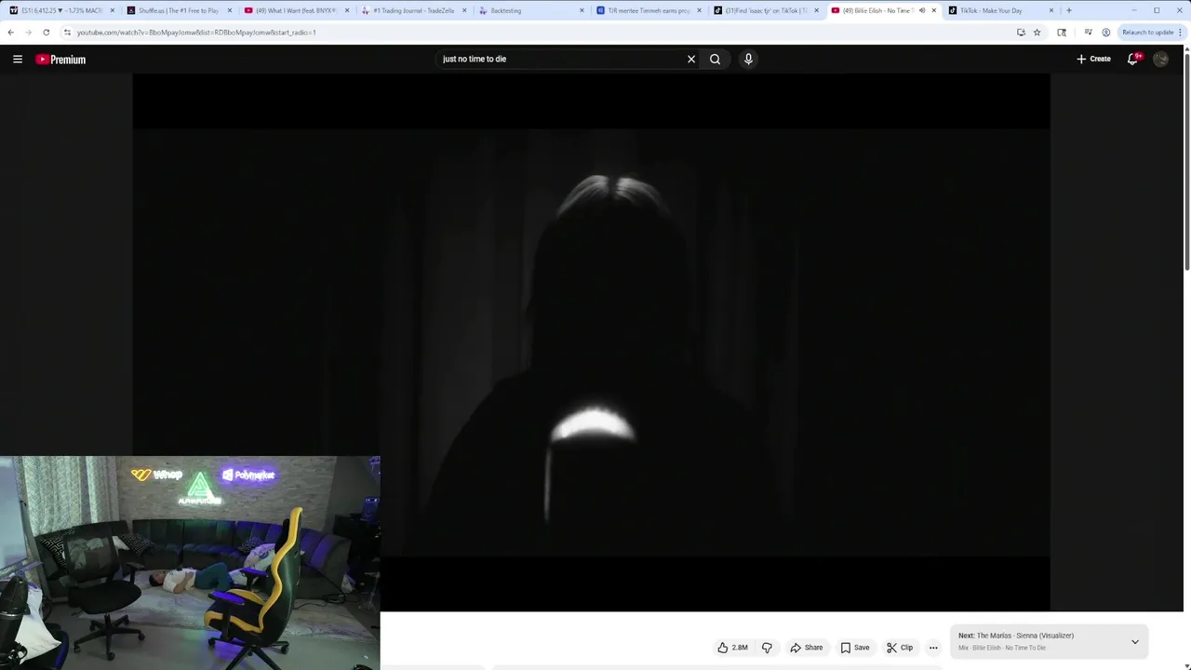Image resolution: width=1191 pixels, height=670 pixels.
Task: Dislike the video
Action: click(767, 648)
